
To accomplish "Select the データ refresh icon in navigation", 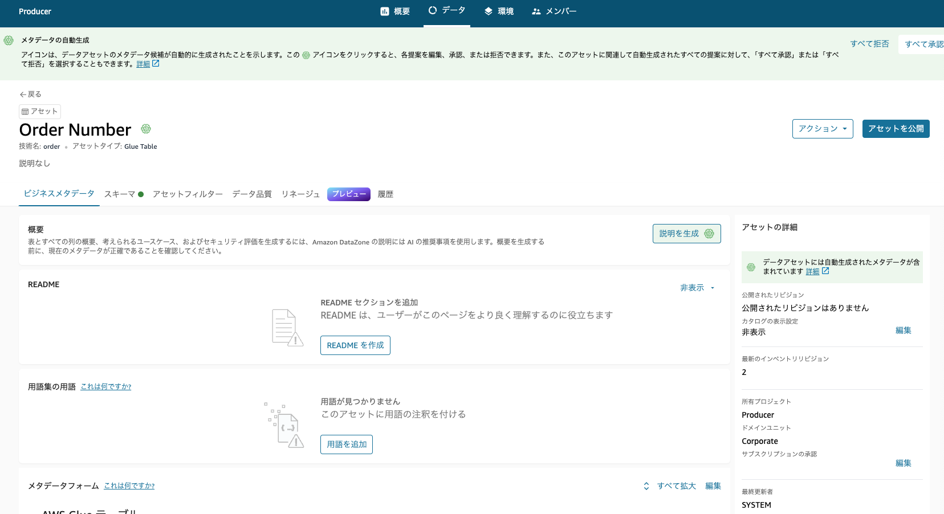I will (x=433, y=10).
